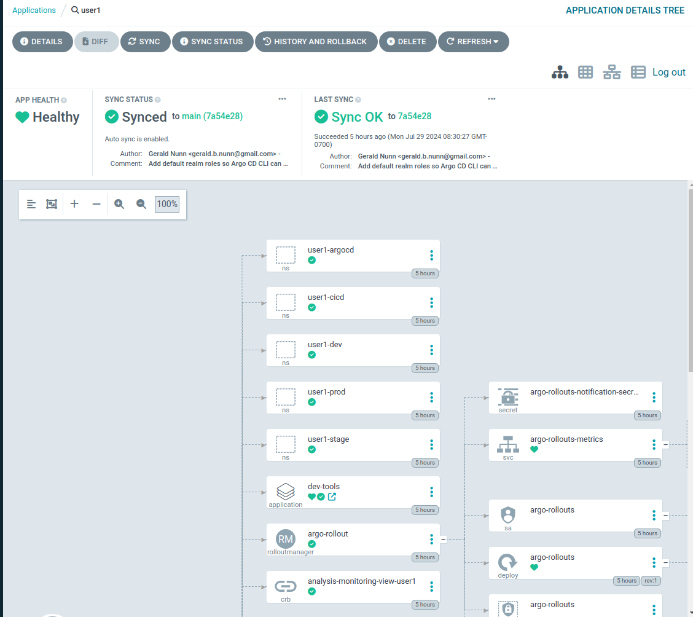Open application DETAILS
Screen dimensions: 693x617
(42, 42)
